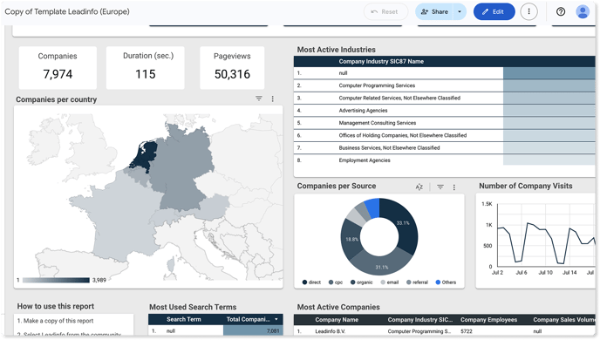
Task: Sort Companies per Source with AZ icon
Action: tap(419, 187)
